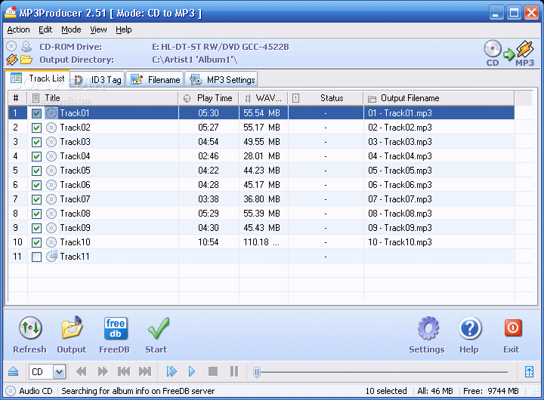Open the CD source dropdown
Viewport: 544px width, 400px height.
pos(60,372)
